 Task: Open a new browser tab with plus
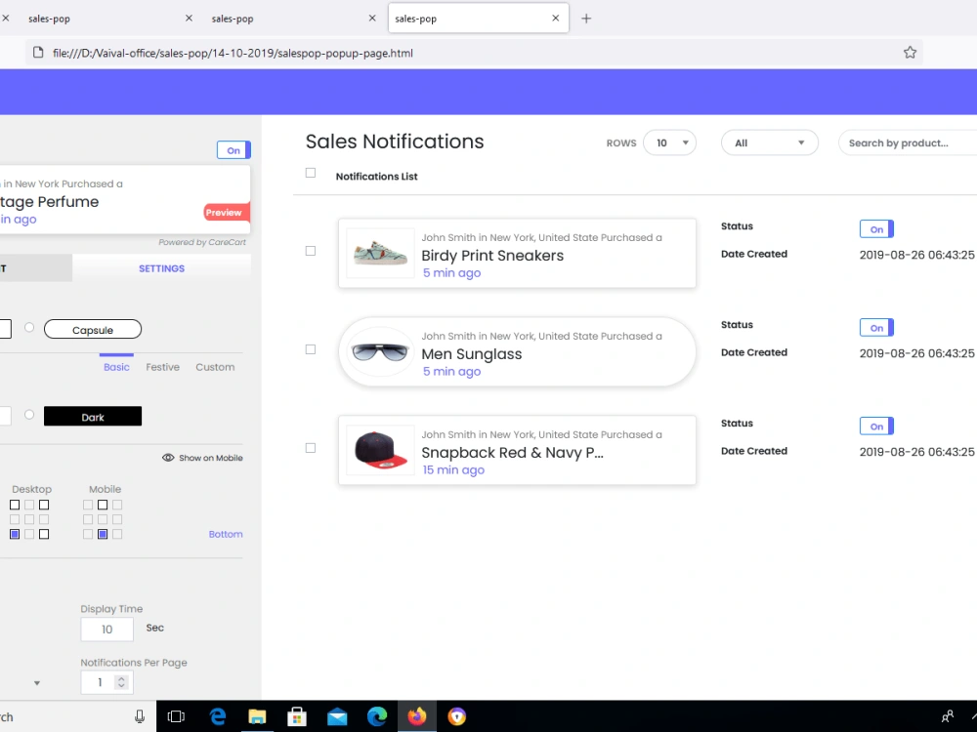(x=585, y=19)
